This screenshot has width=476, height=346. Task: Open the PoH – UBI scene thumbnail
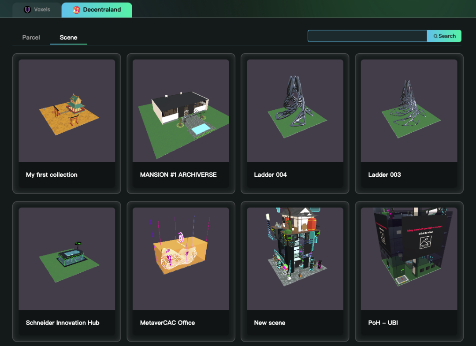tap(409, 259)
